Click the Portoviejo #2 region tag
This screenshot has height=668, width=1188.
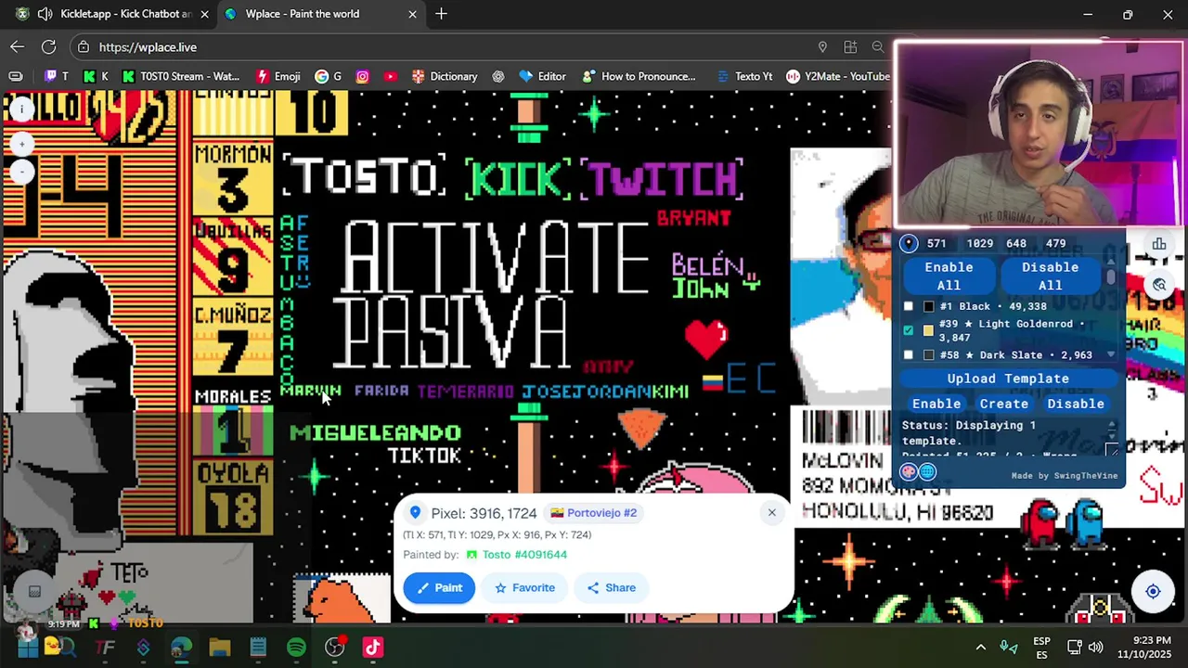(x=594, y=513)
